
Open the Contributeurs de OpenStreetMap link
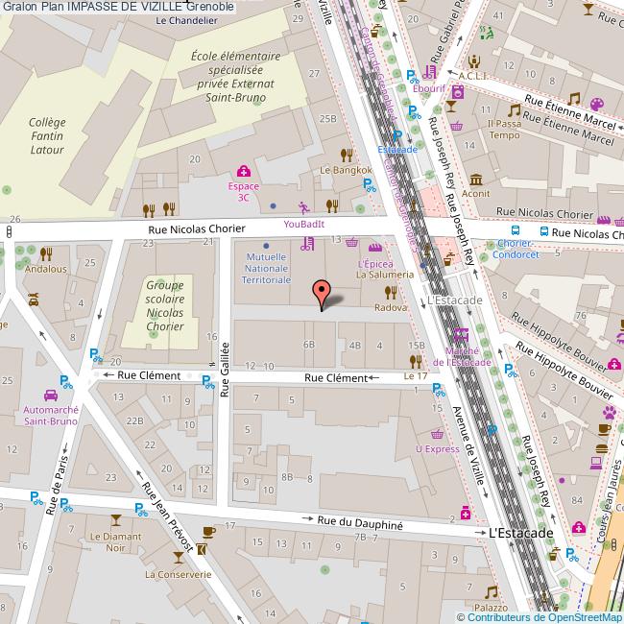539,617
